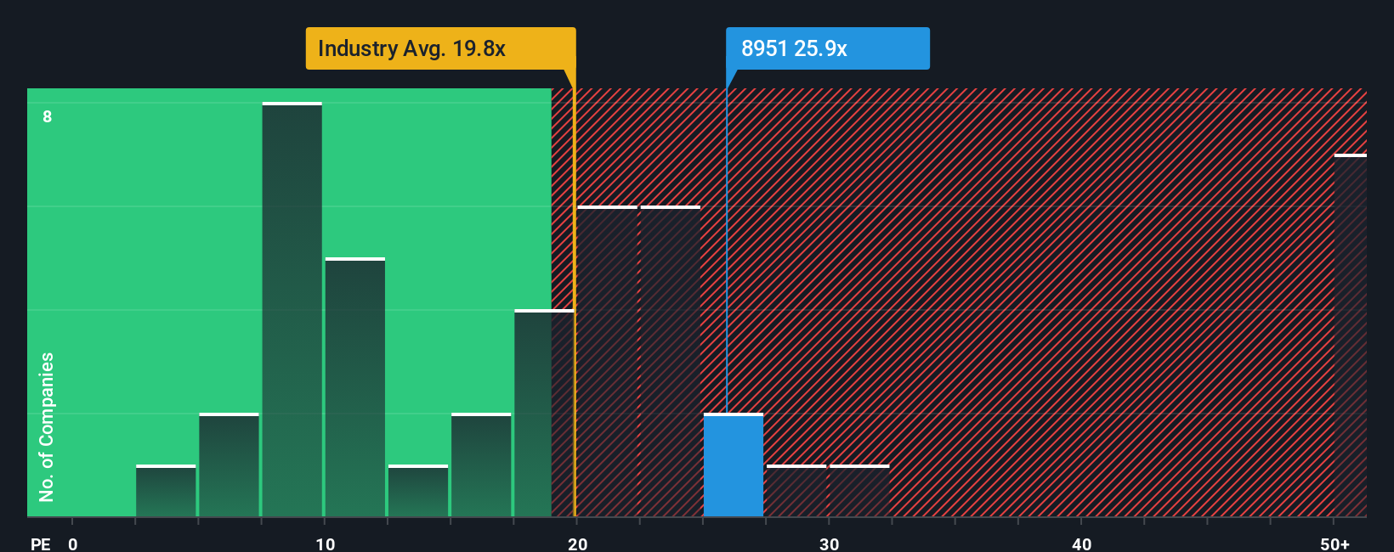Viewport: 1394px width, 552px height.
Task: Click the x-axis tick label '10'
Action: pos(326,544)
